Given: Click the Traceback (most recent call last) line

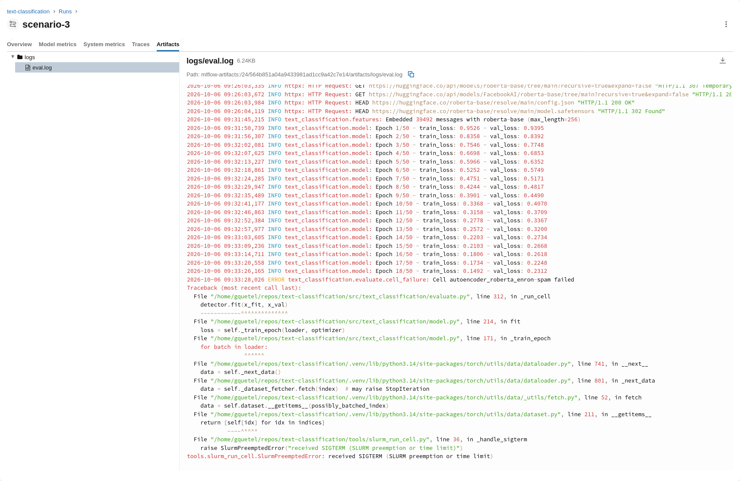Looking at the screenshot, I should 244,288.
